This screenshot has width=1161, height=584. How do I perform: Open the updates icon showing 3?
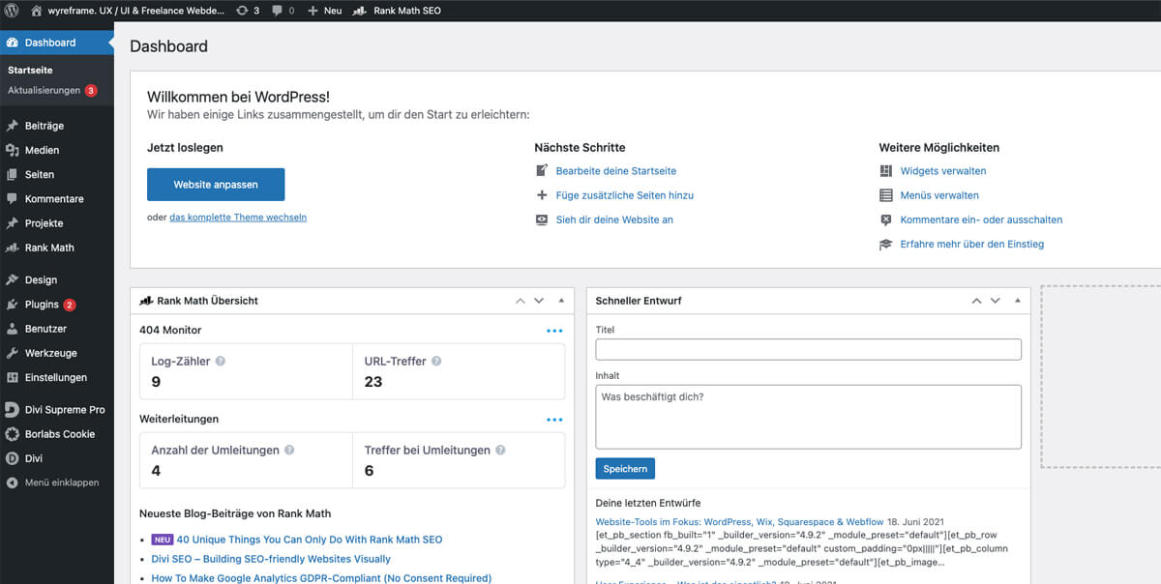(241, 11)
